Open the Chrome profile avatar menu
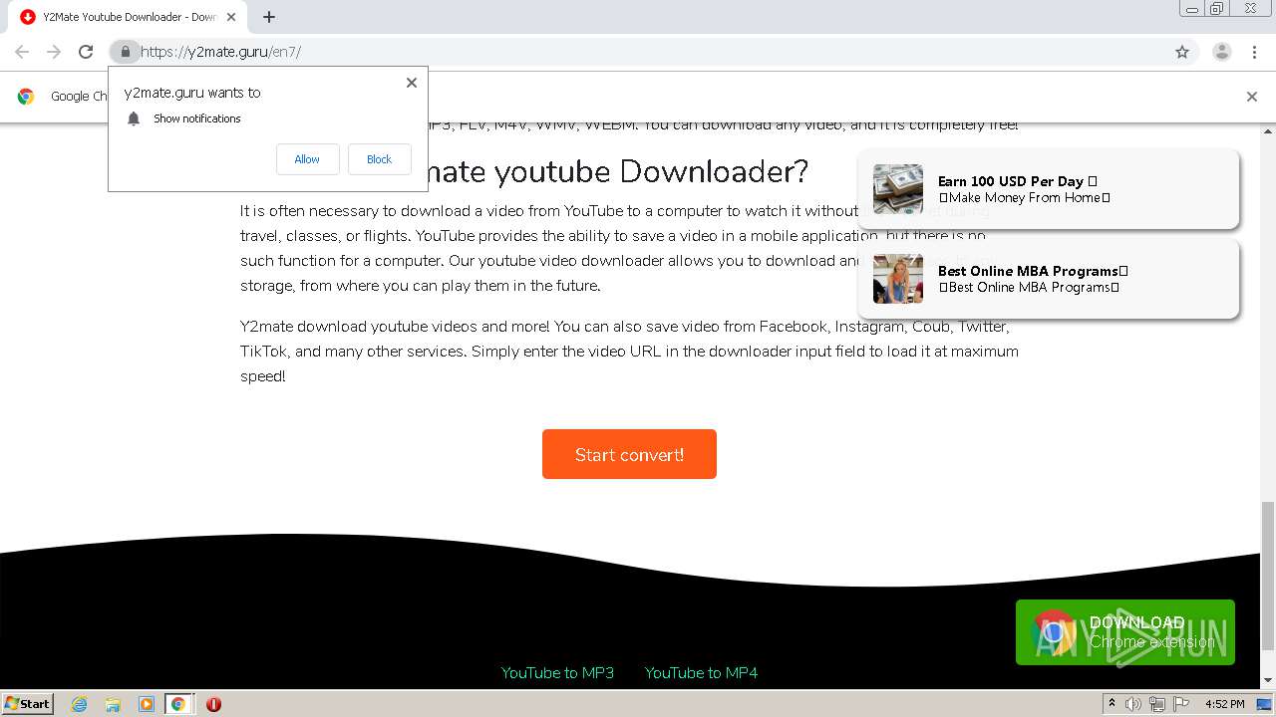This screenshot has height=717, width=1276. 1221,52
